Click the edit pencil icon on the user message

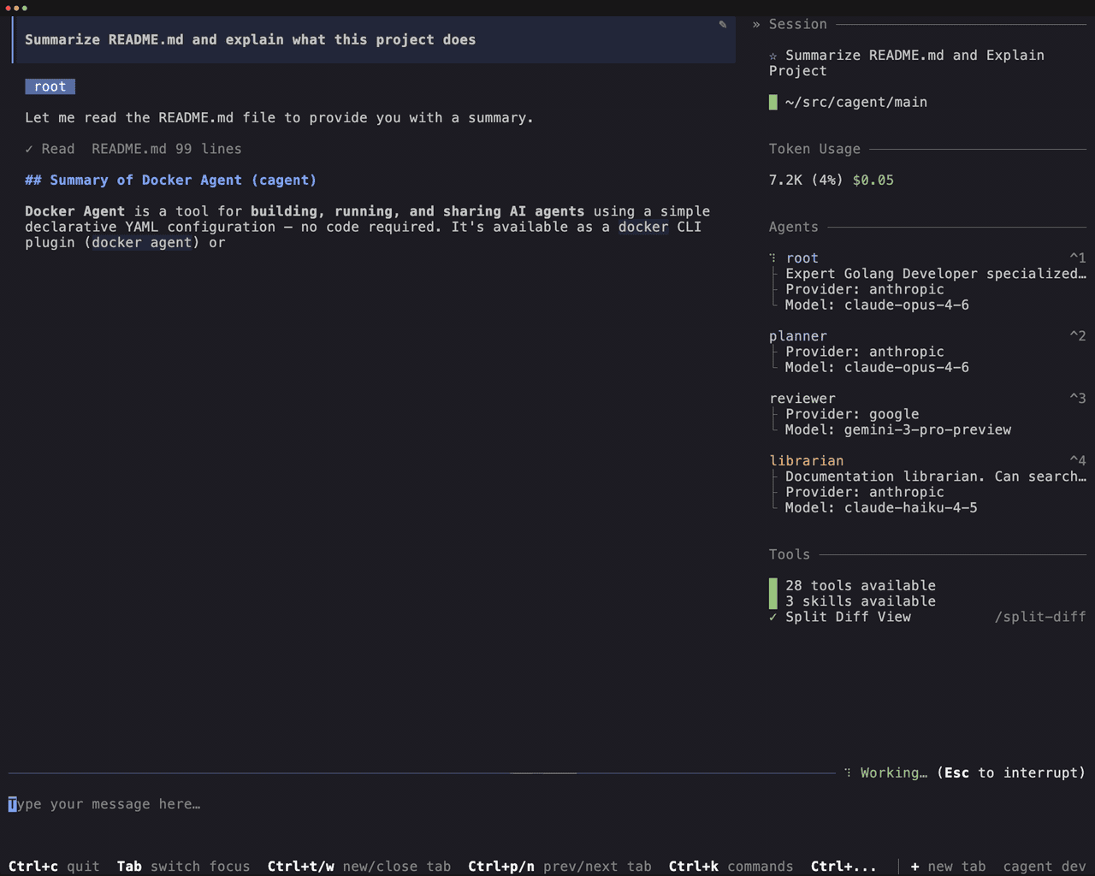click(x=723, y=25)
